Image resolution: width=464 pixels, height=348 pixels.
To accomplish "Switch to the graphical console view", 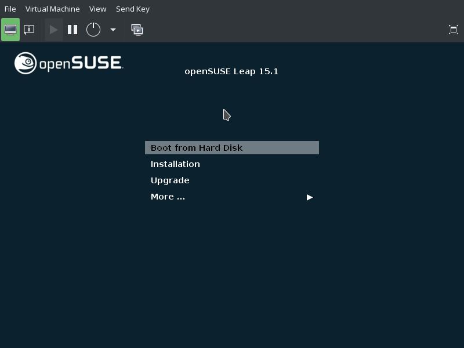I will pos(10,30).
